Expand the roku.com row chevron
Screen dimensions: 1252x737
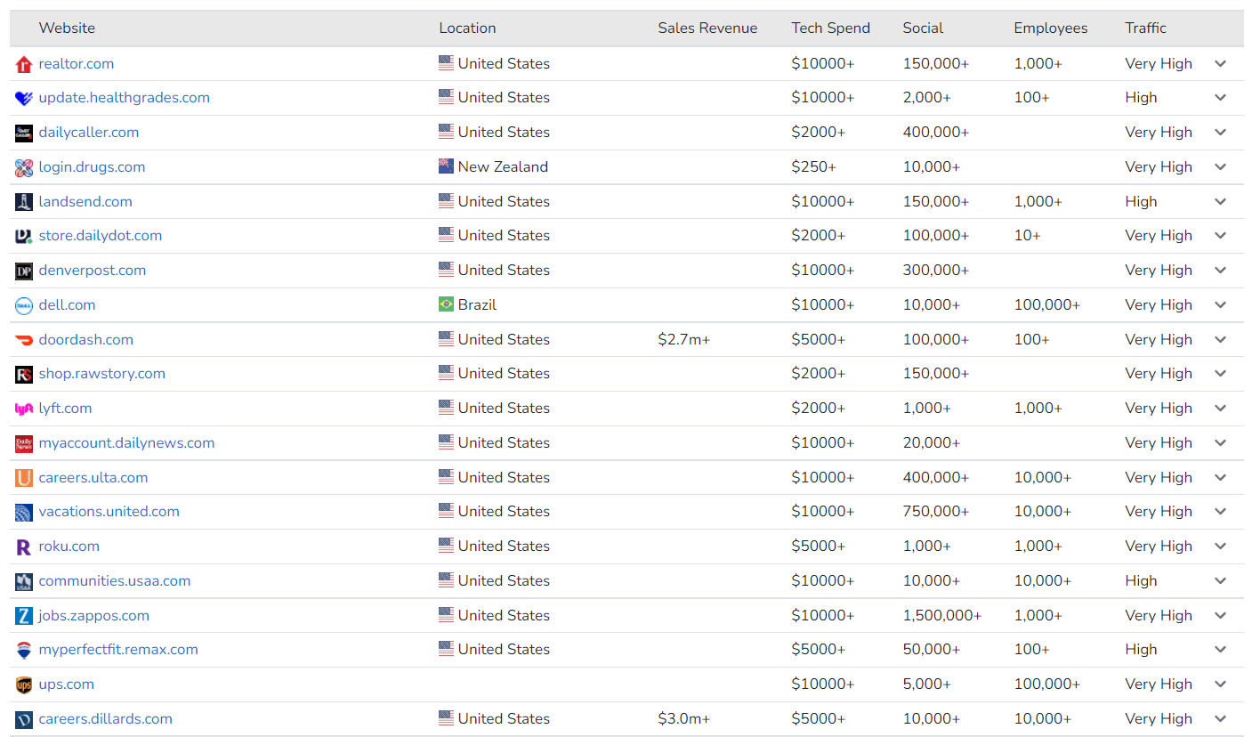tap(1221, 547)
